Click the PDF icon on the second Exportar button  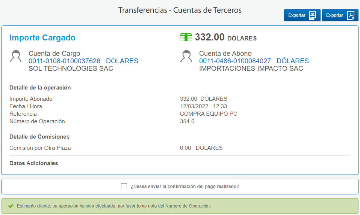[351, 15]
